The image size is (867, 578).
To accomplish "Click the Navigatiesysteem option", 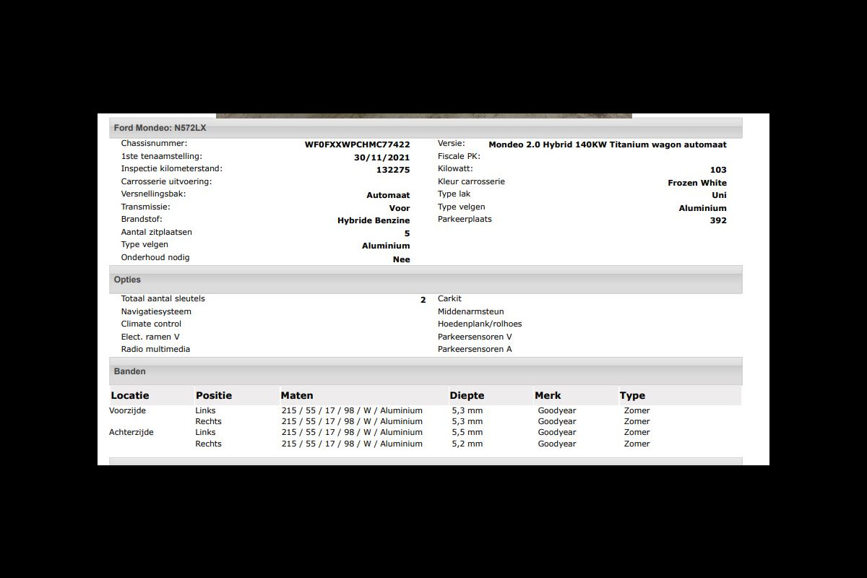I will pyautogui.click(x=156, y=311).
